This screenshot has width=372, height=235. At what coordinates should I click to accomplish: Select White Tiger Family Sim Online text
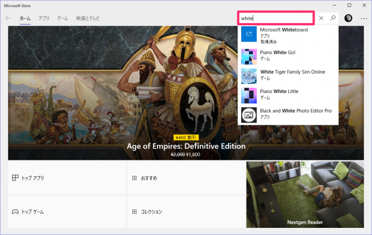click(293, 72)
